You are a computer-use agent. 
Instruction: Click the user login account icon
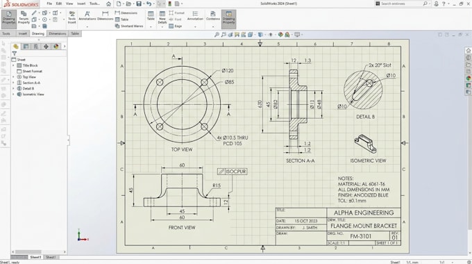click(x=436, y=3)
